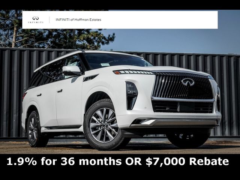240x180 pixels.
Task: Click the large black front grille
Action: 183,87
